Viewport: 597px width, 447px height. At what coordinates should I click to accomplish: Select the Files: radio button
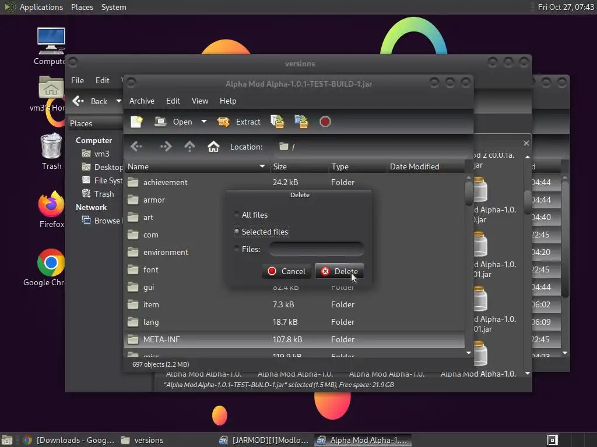click(237, 249)
